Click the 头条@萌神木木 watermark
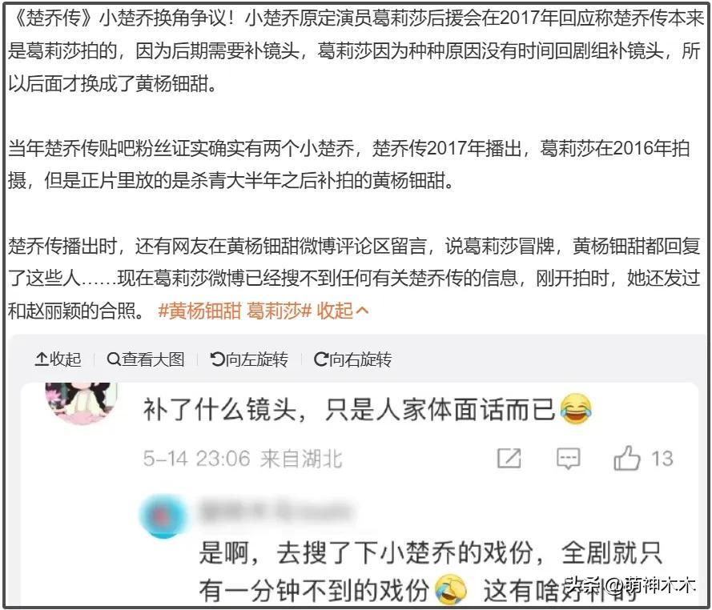This screenshot has width=712, height=610. point(631,585)
